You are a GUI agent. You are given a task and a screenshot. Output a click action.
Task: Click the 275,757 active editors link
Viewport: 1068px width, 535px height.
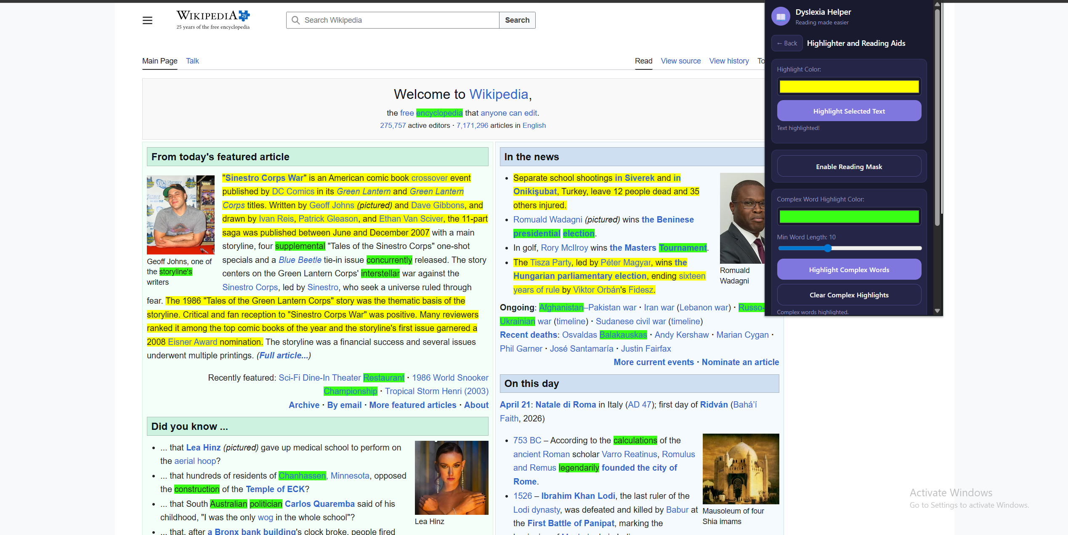(x=393, y=125)
